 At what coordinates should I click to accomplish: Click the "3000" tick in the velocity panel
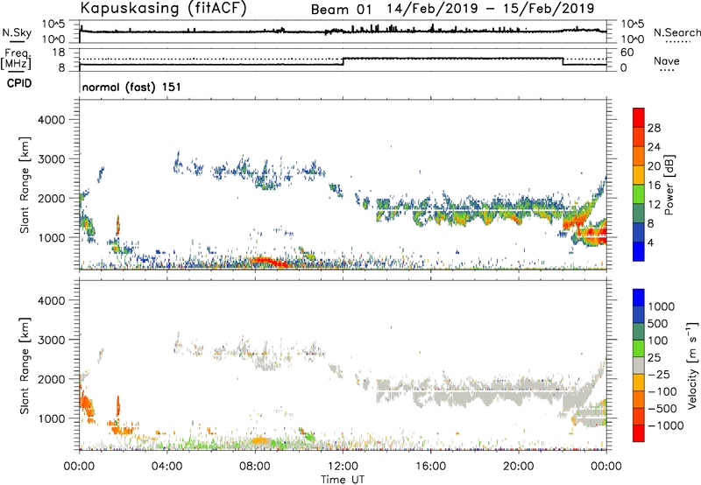coord(52,340)
